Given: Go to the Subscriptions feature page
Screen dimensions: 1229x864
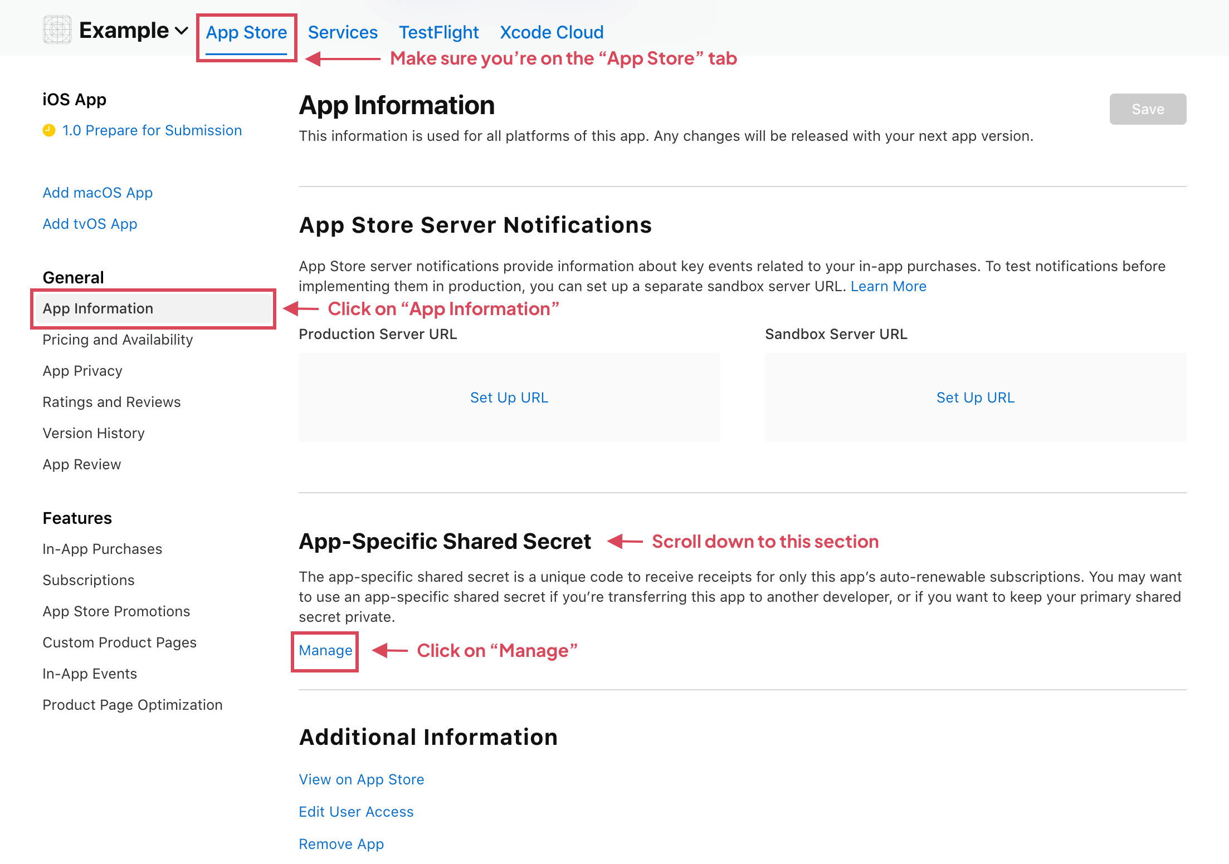Looking at the screenshot, I should (x=89, y=580).
